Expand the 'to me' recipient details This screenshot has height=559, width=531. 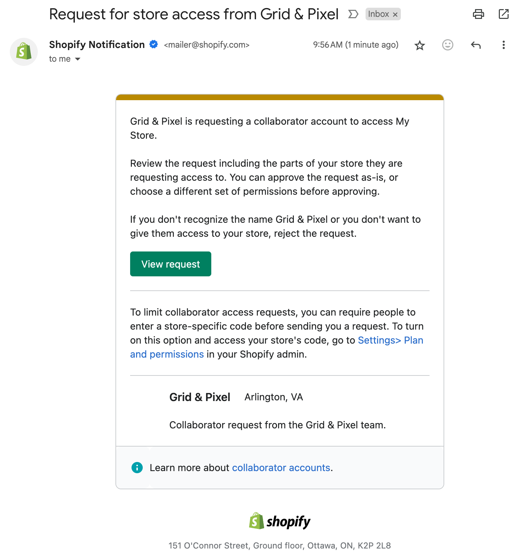[x=78, y=59]
